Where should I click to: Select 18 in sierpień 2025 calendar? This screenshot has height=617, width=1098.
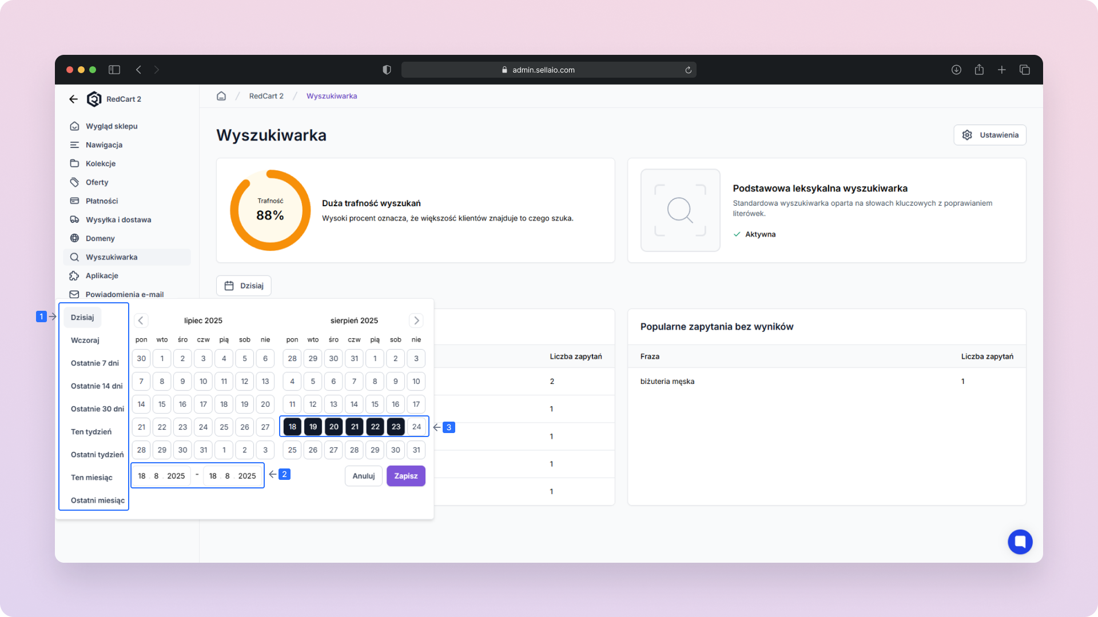pyautogui.click(x=292, y=427)
